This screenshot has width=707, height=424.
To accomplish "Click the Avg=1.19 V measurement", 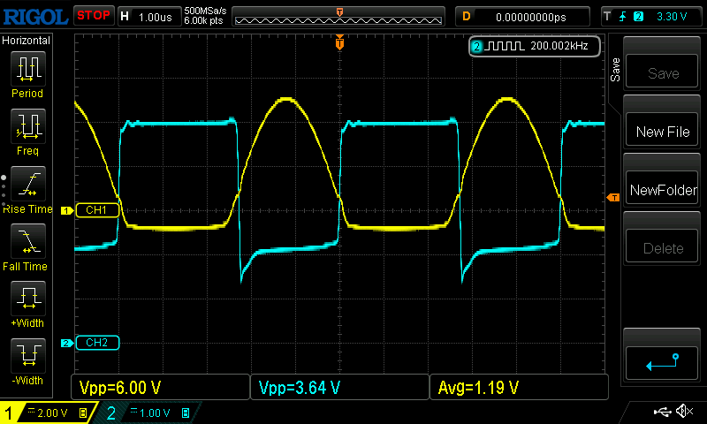I will click(519, 387).
